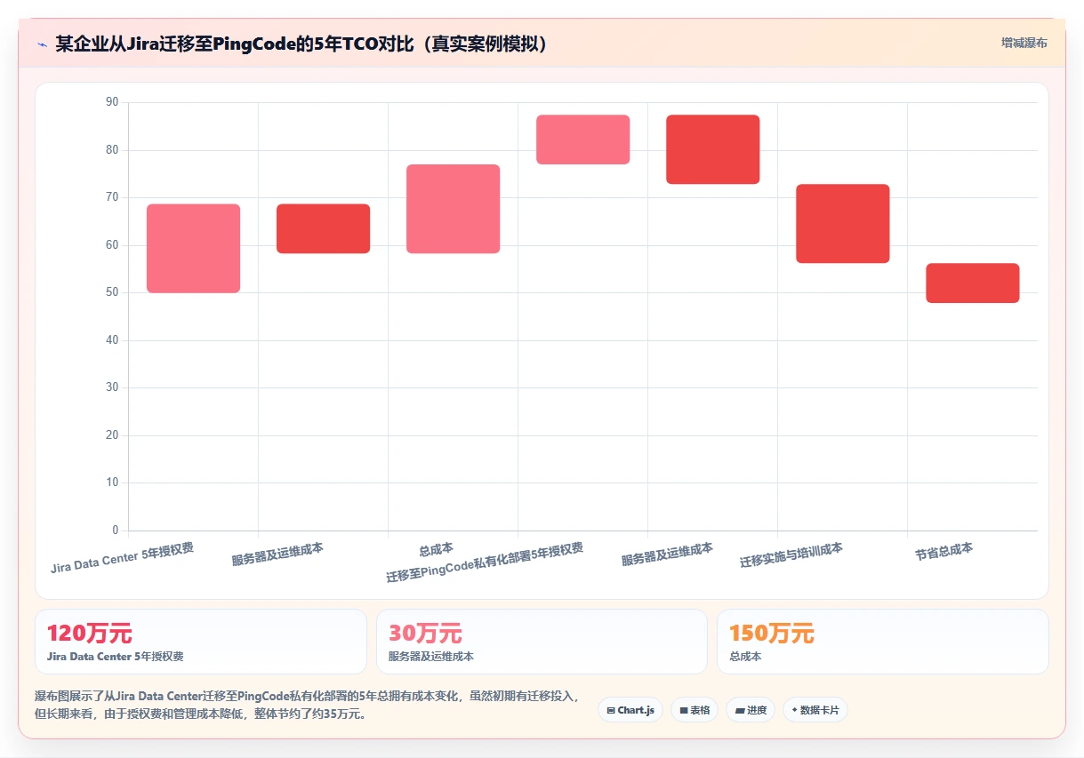
Task: Click the 迁移实施与培训成本 bar
Action: pyautogui.click(x=842, y=224)
